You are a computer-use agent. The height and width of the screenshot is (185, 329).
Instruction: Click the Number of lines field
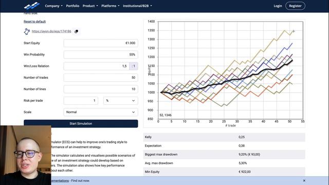pos(101,89)
